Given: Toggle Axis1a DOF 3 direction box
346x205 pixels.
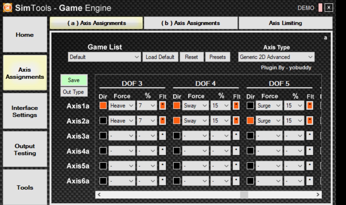Looking at the screenshot, I should click(x=103, y=105).
